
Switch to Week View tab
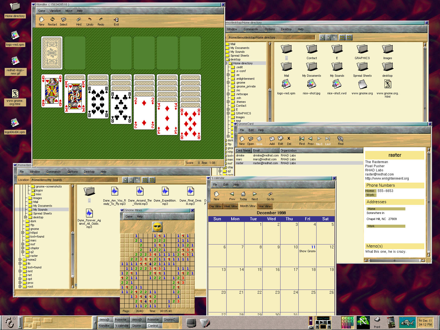click(230, 206)
